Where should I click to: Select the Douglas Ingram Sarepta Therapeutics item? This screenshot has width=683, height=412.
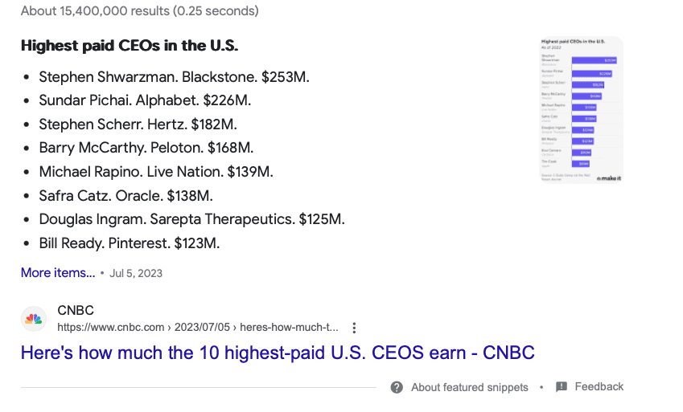[x=191, y=219]
